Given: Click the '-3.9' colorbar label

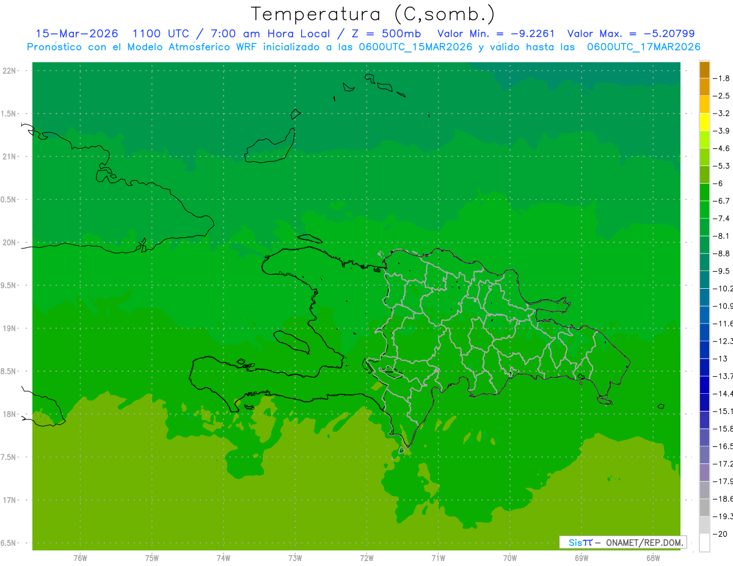Looking at the screenshot, I should pyautogui.click(x=721, y=131).
